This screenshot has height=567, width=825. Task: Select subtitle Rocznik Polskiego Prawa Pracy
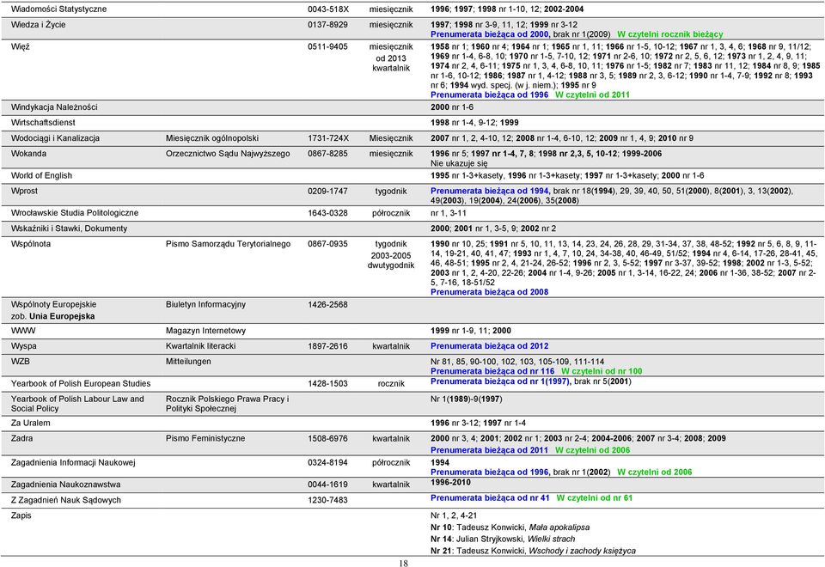coord(227,404)
